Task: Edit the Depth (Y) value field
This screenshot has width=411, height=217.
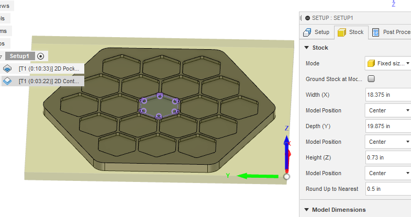Action: 388,126
